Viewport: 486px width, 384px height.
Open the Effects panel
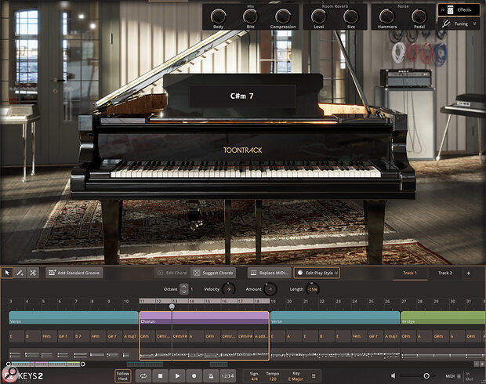pos(459,10)
